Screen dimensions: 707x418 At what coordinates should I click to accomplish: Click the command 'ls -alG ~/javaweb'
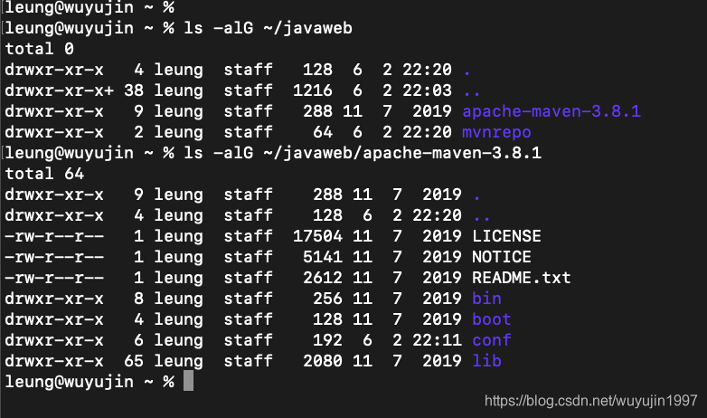[x=268, y=28]
